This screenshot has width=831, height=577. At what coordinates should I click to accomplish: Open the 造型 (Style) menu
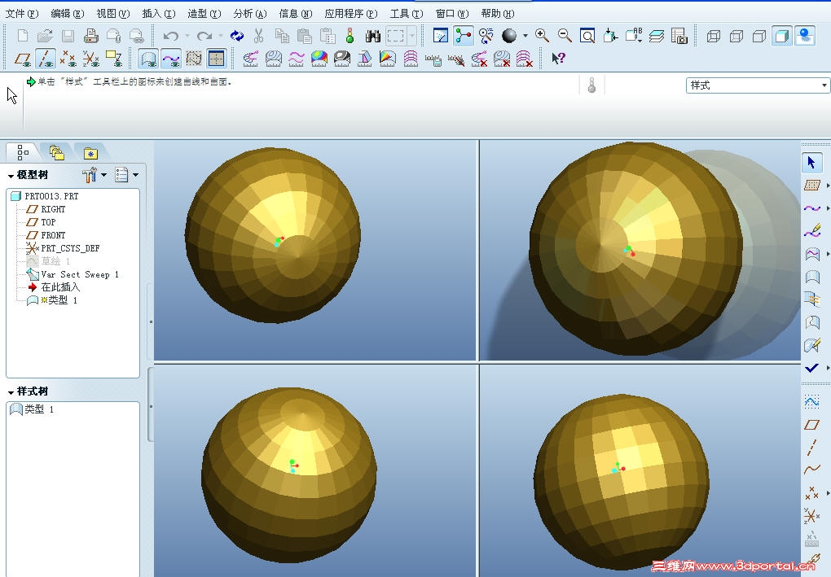pyautogui.click(x=204, y=13)
